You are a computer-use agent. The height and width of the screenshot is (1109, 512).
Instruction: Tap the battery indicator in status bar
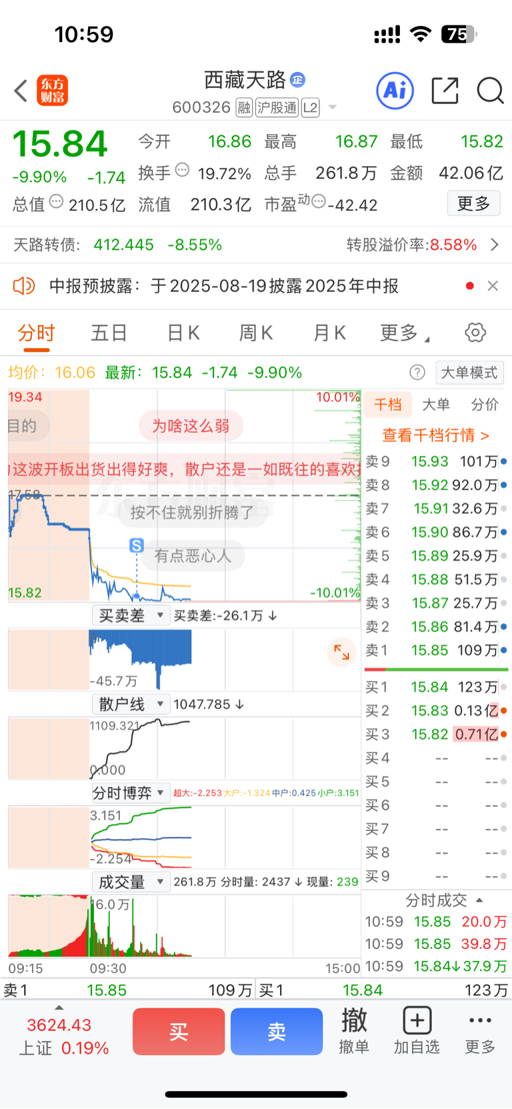coord(460,34)
